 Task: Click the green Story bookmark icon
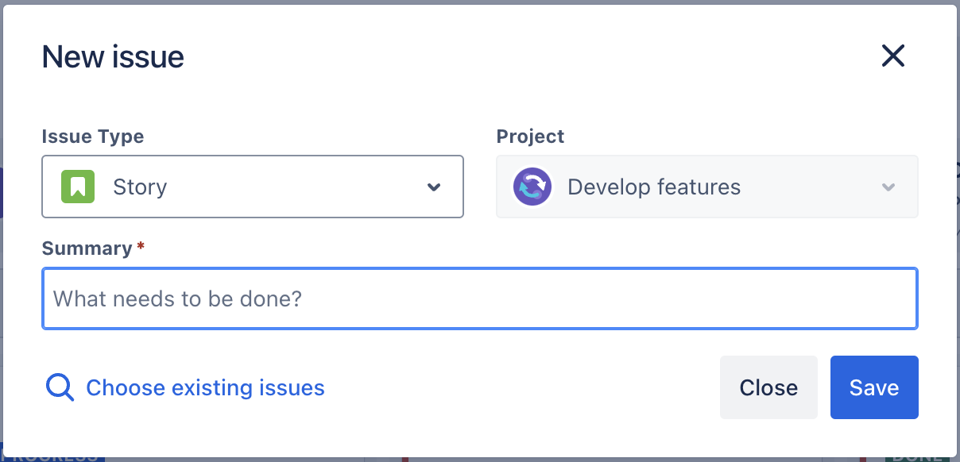(x=78, y=187)
